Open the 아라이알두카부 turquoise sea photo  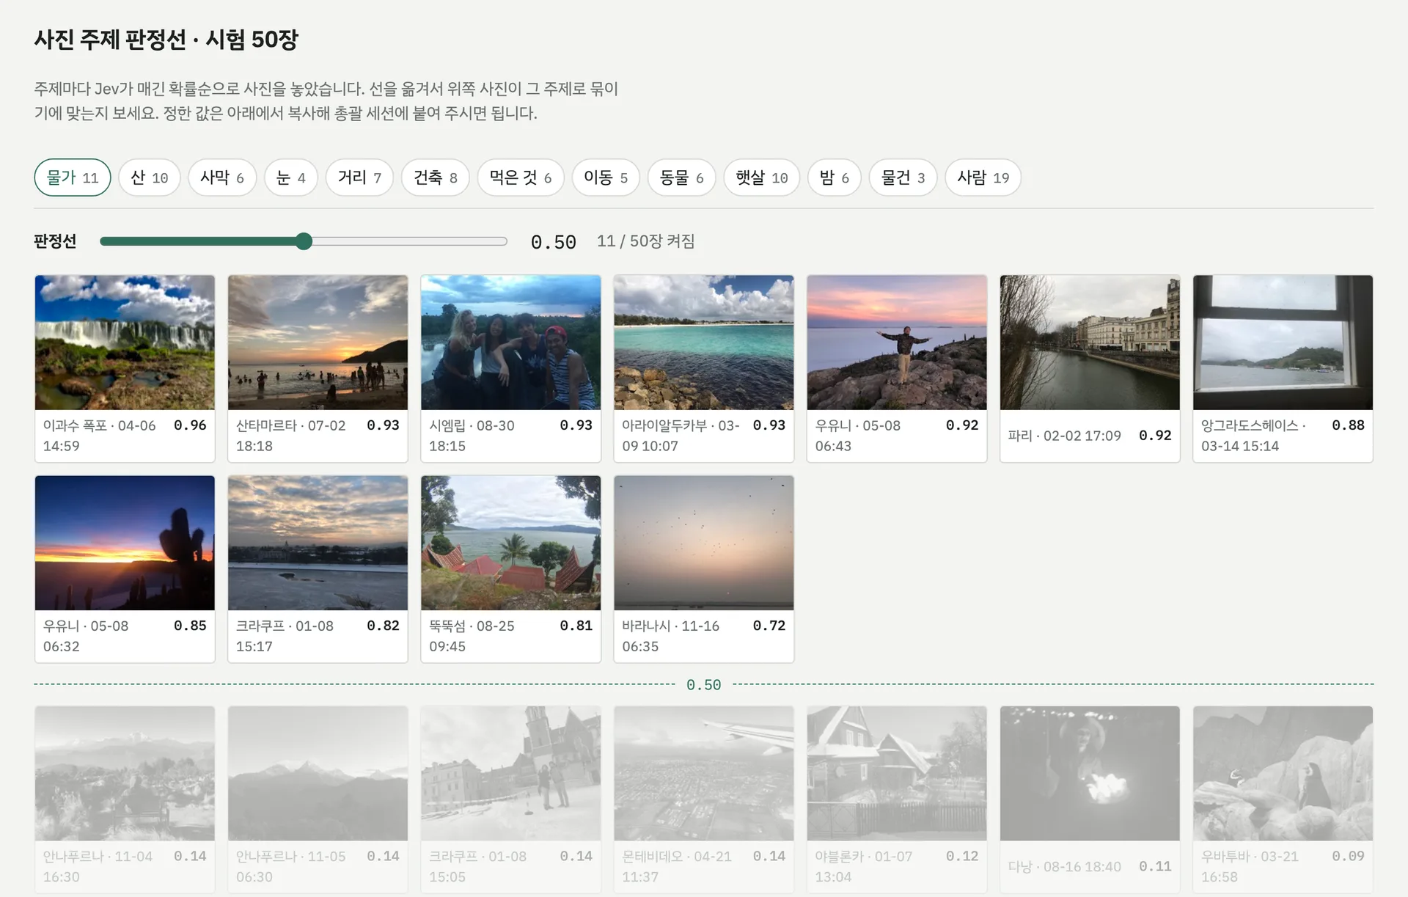(704, 343)
